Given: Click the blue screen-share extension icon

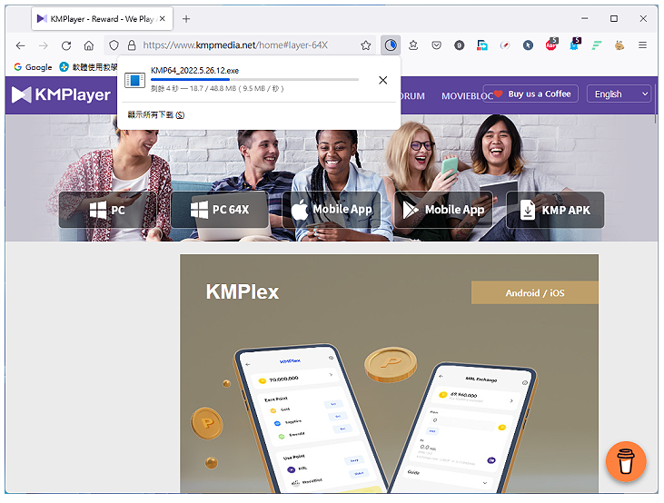Looking at the screenshot, I should [x=482, y=45].
